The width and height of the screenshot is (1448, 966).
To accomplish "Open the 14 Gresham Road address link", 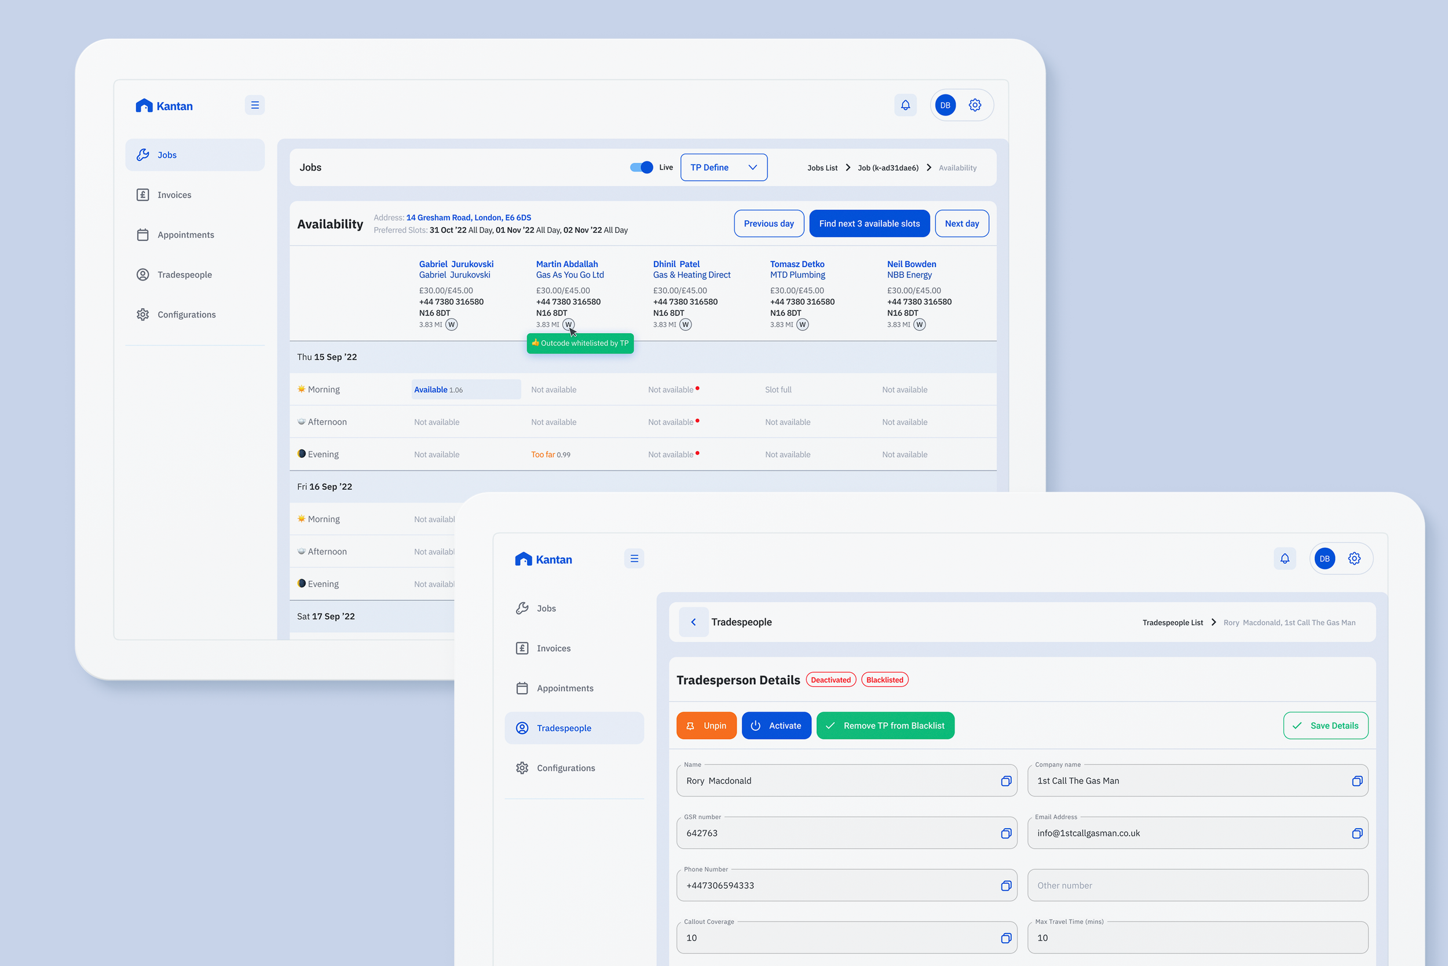I will [x=469, y=217].
